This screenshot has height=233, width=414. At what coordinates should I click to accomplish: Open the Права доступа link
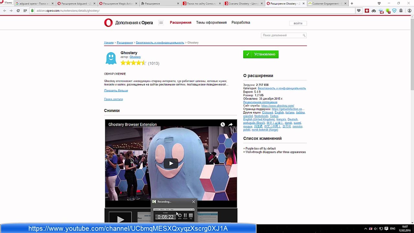pos(113,99)
